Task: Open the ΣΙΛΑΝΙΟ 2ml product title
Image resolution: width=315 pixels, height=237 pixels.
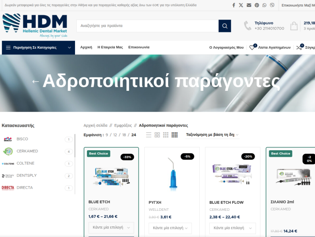Action: (x=282, y=202)
